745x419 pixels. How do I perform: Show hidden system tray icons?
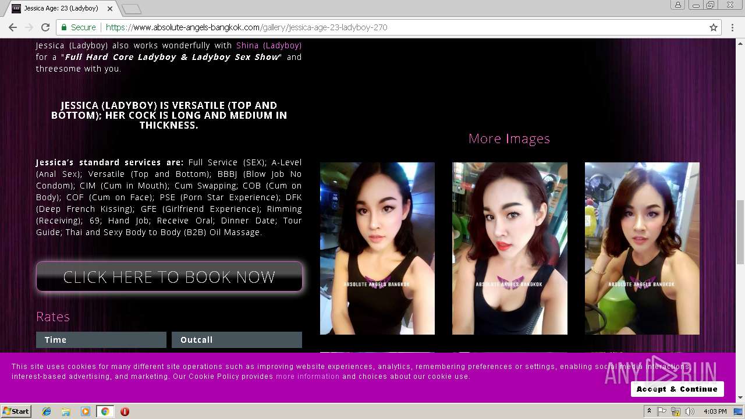tap(650, 411)
